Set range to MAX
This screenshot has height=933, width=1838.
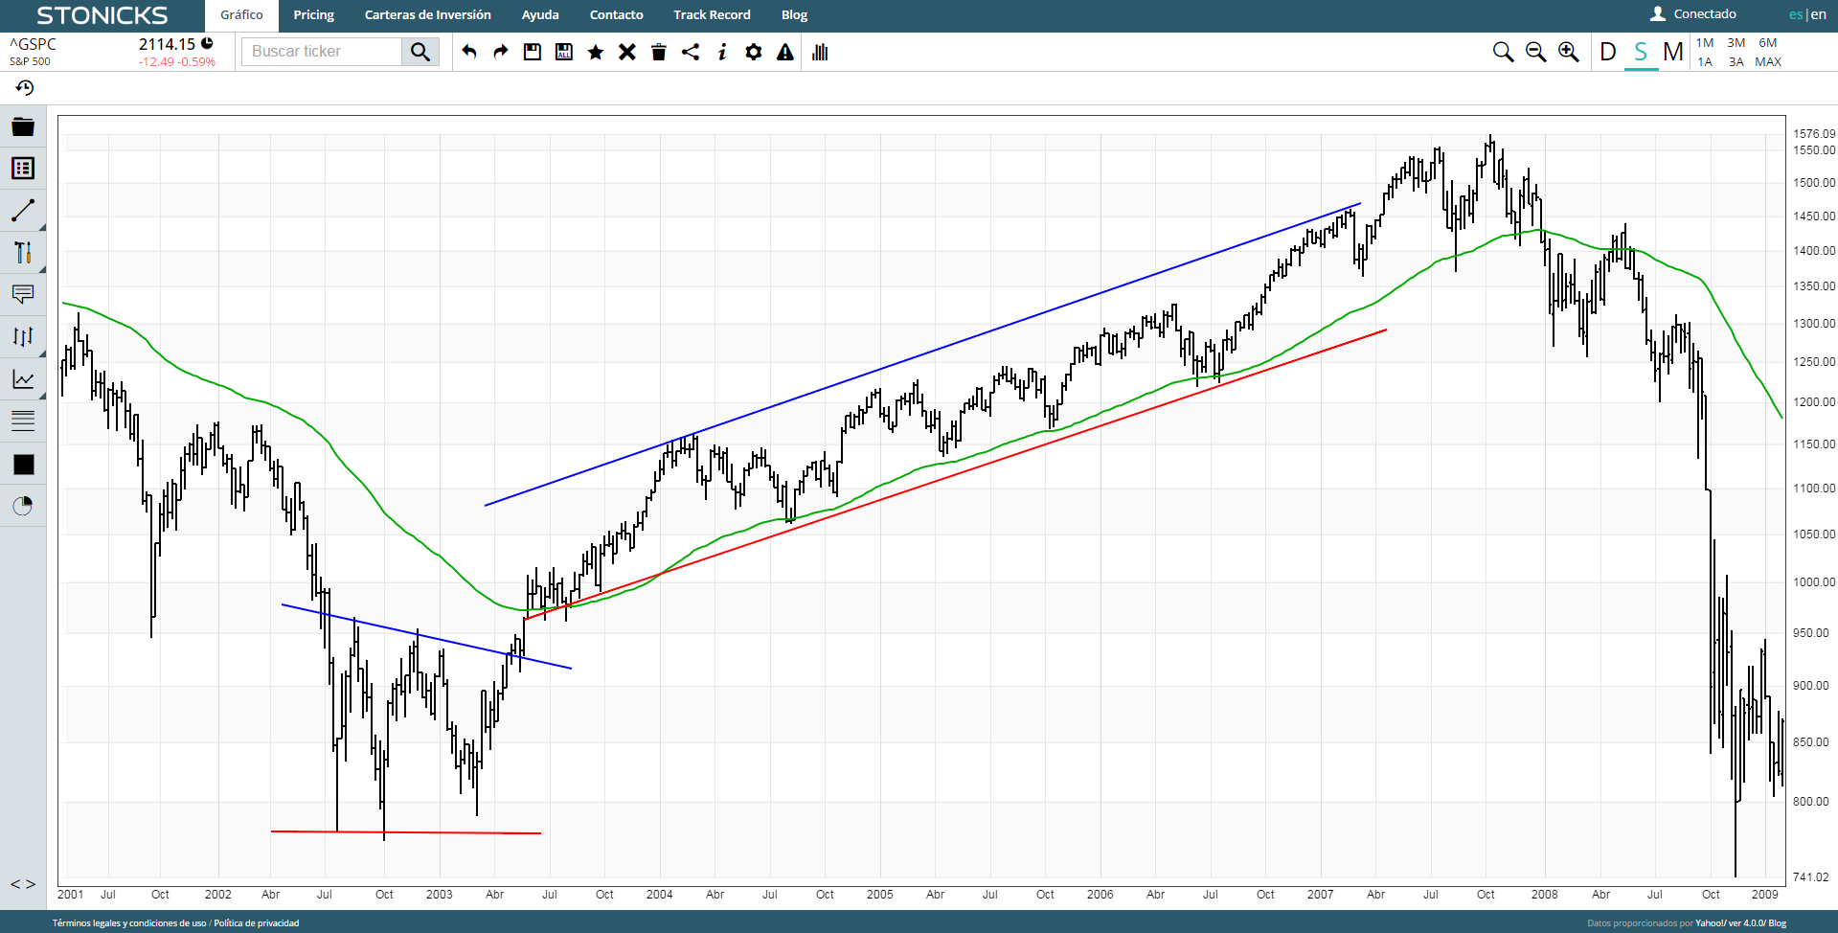(x=1768, y=62)
